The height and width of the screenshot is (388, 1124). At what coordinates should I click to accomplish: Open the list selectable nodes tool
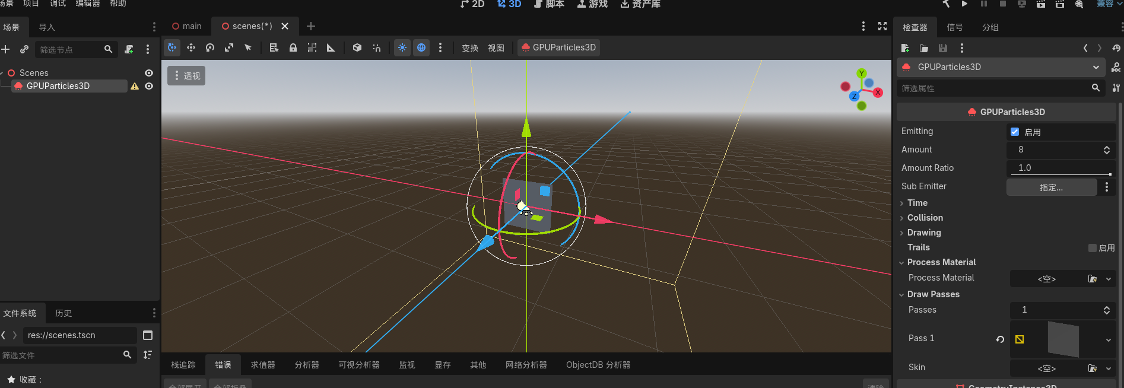[274, 47]
